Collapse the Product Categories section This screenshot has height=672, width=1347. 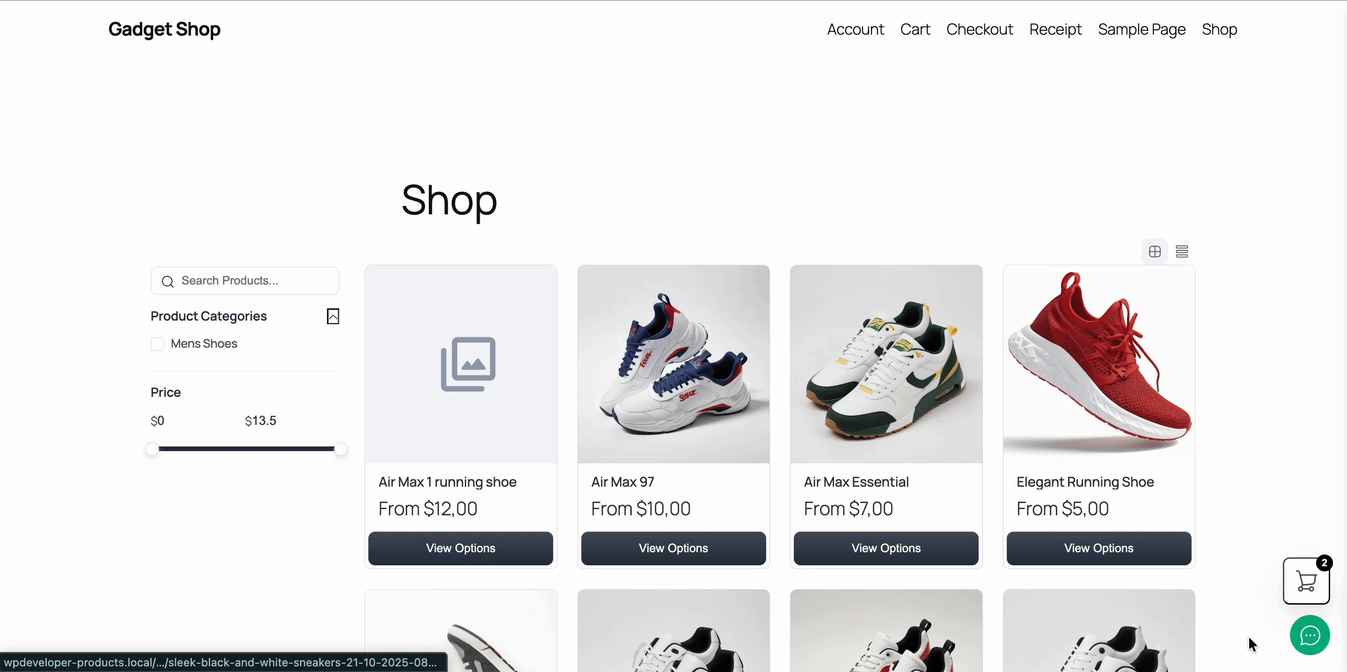point(333,316)
